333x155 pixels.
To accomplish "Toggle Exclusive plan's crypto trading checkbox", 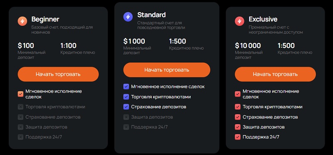I will pyautogui.click(x=238, y=107).
